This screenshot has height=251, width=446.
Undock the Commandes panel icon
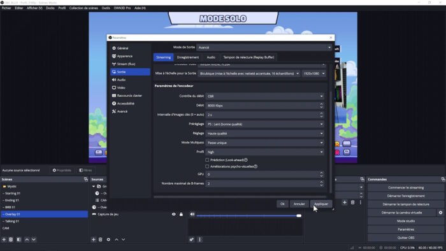(443, 180)
